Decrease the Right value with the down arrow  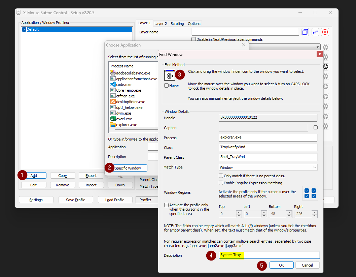314,216
